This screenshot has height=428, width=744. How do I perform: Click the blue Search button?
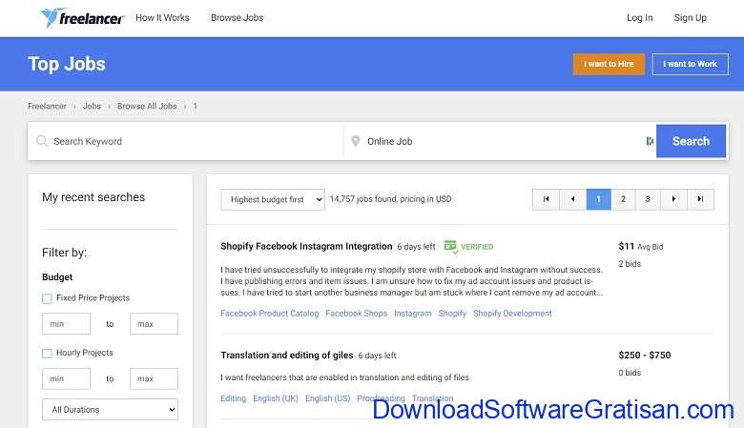(x=691, y=141)
